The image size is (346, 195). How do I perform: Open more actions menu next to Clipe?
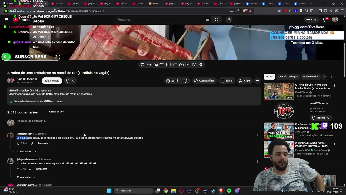point(257,80)
